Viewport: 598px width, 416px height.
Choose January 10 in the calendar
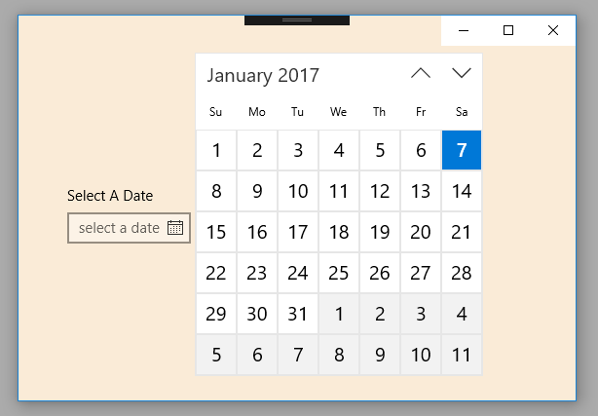click(298, 191)
